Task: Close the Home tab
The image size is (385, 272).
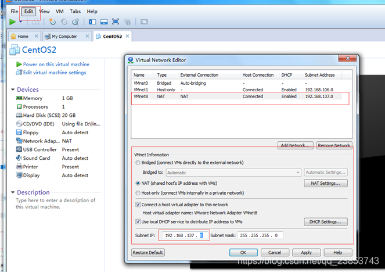Action: pyautogui.click(x=37, y=36)
